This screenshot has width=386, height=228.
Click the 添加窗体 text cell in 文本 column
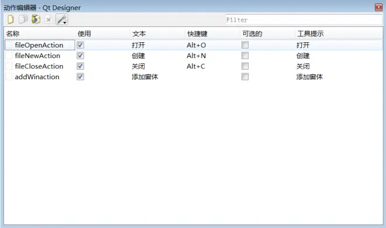145,77
